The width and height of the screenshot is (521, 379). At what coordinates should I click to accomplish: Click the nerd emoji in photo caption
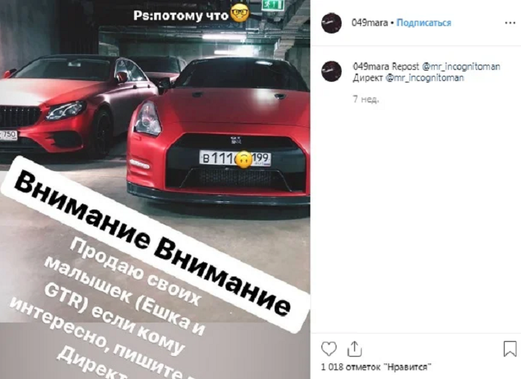pyautogui.click(x=240, y=14)
